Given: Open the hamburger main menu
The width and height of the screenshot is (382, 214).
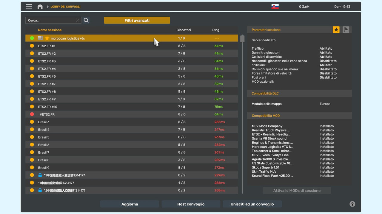Looking at the screenshot, I should tap(29, 7).
